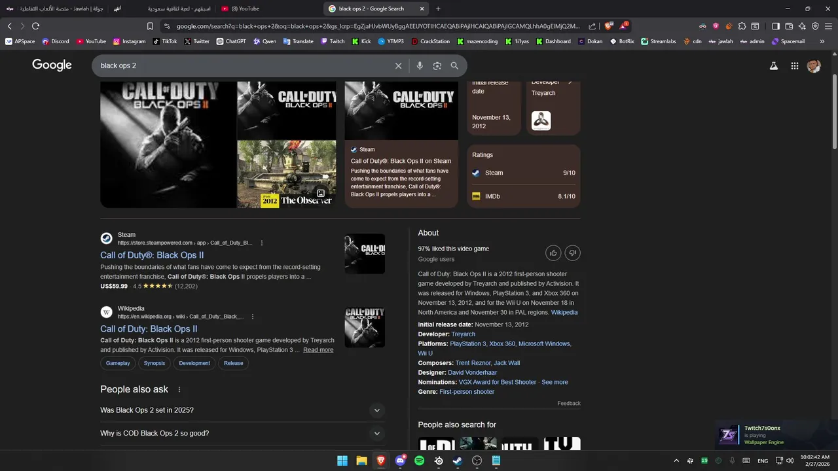Click the Feedback link below About panel
The width and height of the screenshot is (838, 471).
[569, 404]
